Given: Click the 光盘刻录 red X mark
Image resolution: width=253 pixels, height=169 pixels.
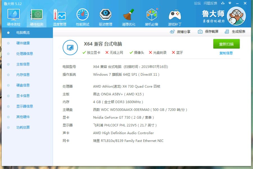Looking at the screenshot, I should (x=150, y=53).
